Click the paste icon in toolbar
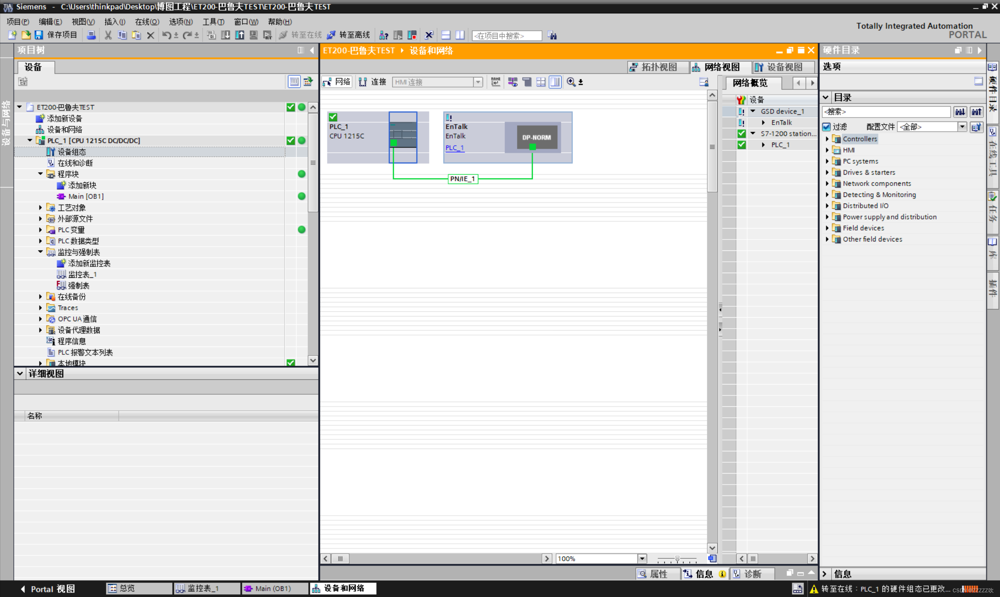The width and height of the screenshot is (1000, 597). coord(136,35)
